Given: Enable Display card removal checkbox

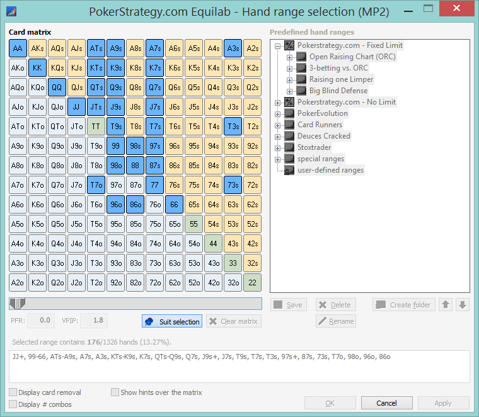Looking at the screenshot, I should point(13,392).
